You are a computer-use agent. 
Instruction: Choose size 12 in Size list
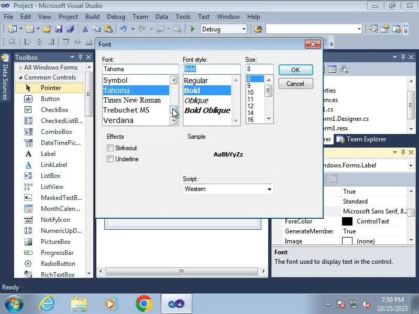point(255,106)
